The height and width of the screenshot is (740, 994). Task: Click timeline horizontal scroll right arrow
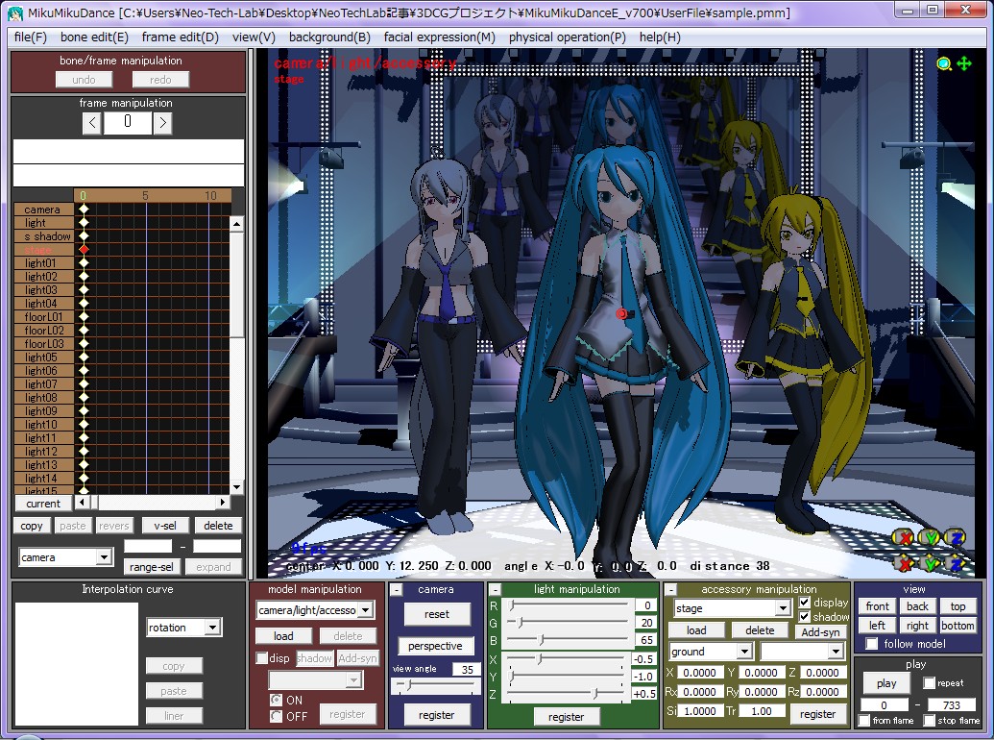point(222,503)
